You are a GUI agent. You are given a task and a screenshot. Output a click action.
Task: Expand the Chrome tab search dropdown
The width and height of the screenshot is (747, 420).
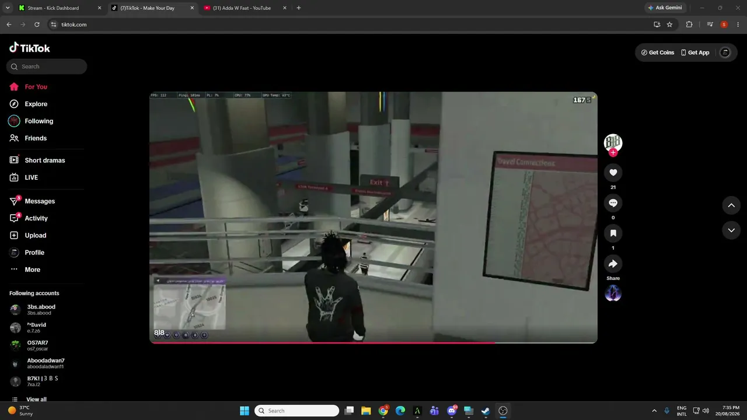[x=8, y=8]
